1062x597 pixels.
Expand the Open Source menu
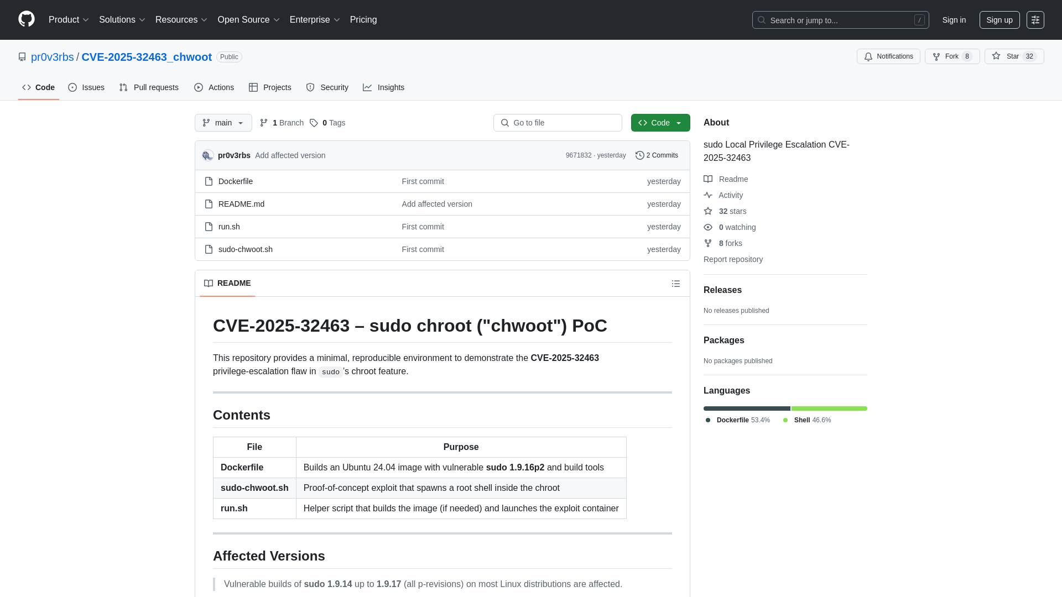point(249,20)
